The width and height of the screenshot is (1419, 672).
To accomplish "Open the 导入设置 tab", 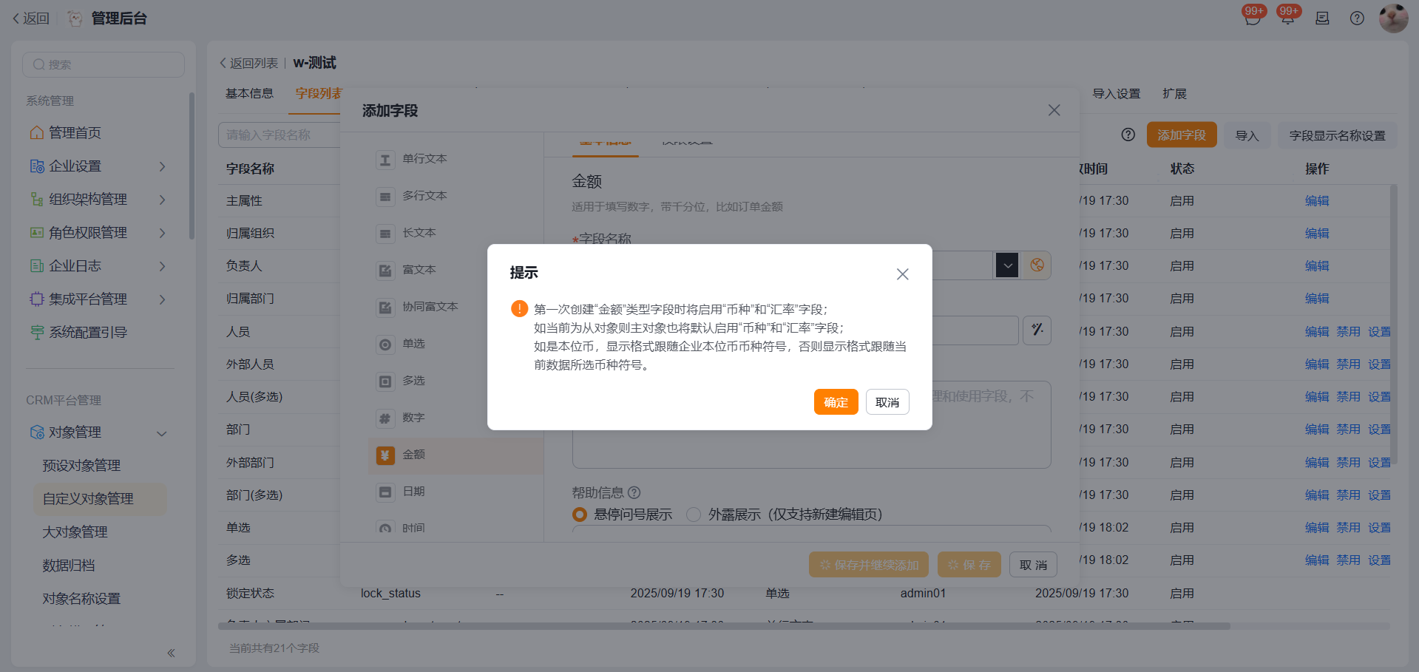I will (1116, 94).
